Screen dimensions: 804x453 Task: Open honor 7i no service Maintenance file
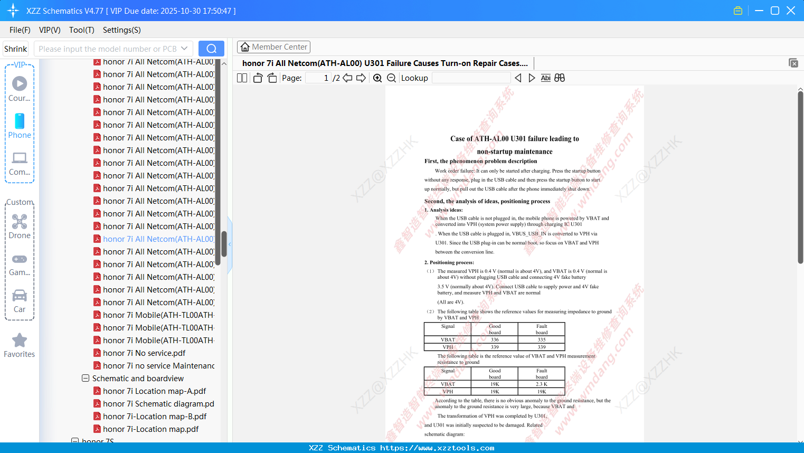pyautogui.click(x=158, y=365)
